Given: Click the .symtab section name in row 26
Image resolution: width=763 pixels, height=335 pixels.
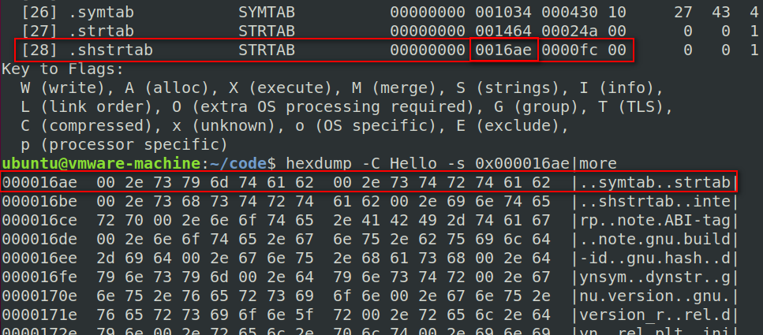Looking at the screenshot, I should pyautogui.click(x=98, y=13).
